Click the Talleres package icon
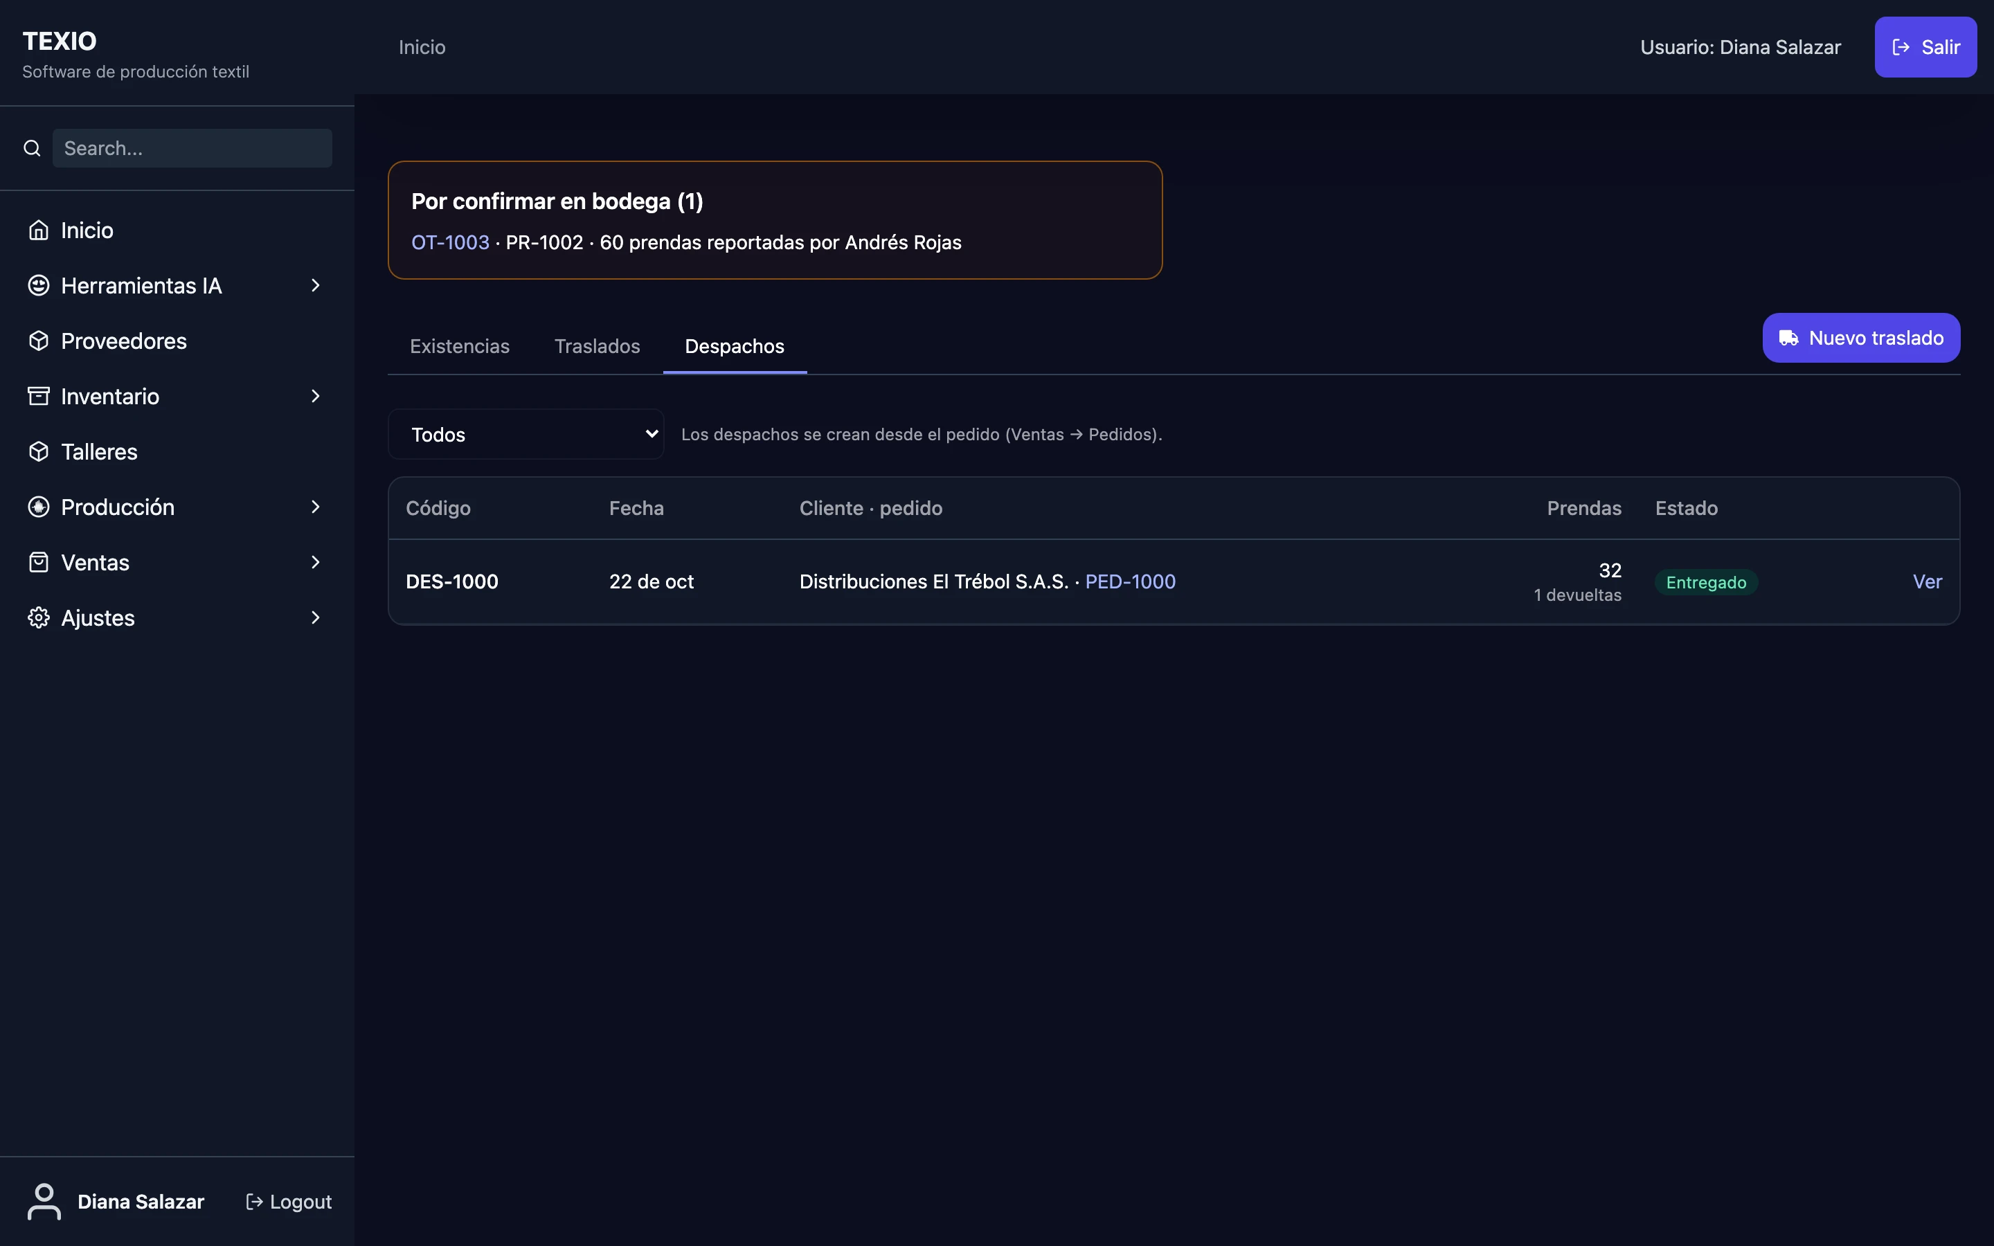 coord(38,451)
